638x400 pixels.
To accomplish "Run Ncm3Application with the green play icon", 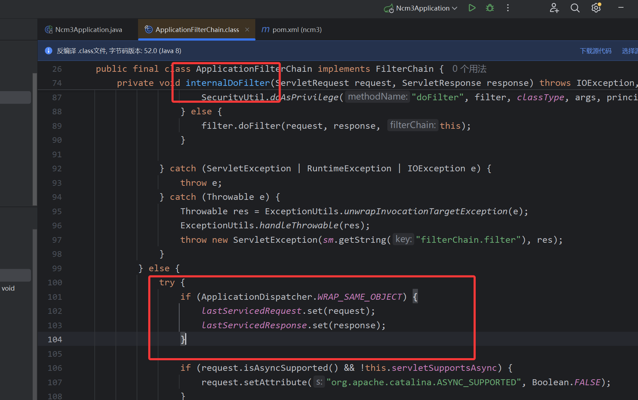I will 472,8.
